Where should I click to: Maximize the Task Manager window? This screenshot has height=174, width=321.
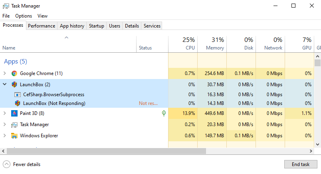pyautogui.click(x=293, y=6)
